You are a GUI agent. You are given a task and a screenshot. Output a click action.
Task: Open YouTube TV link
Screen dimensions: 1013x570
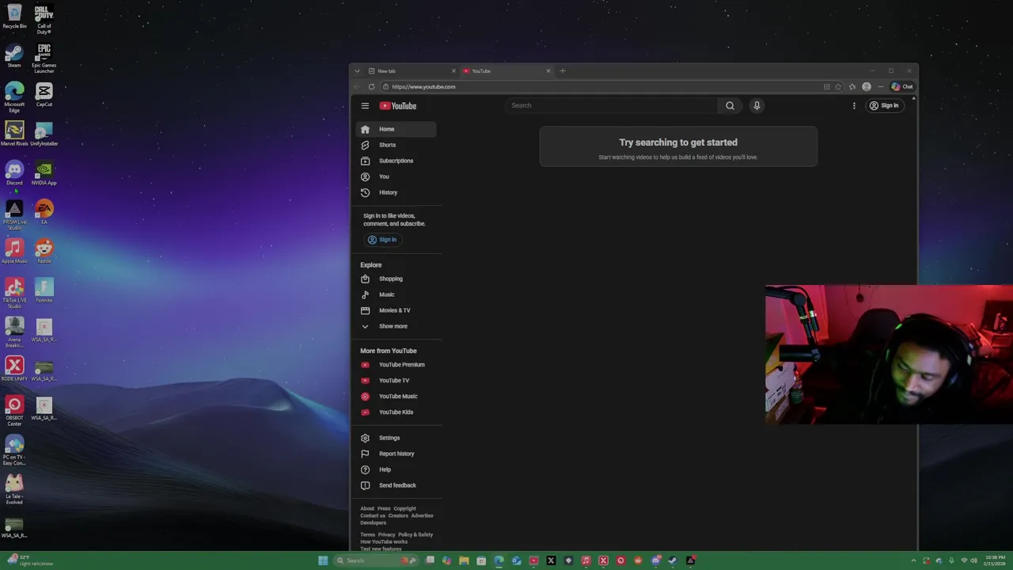click(396, 381)
